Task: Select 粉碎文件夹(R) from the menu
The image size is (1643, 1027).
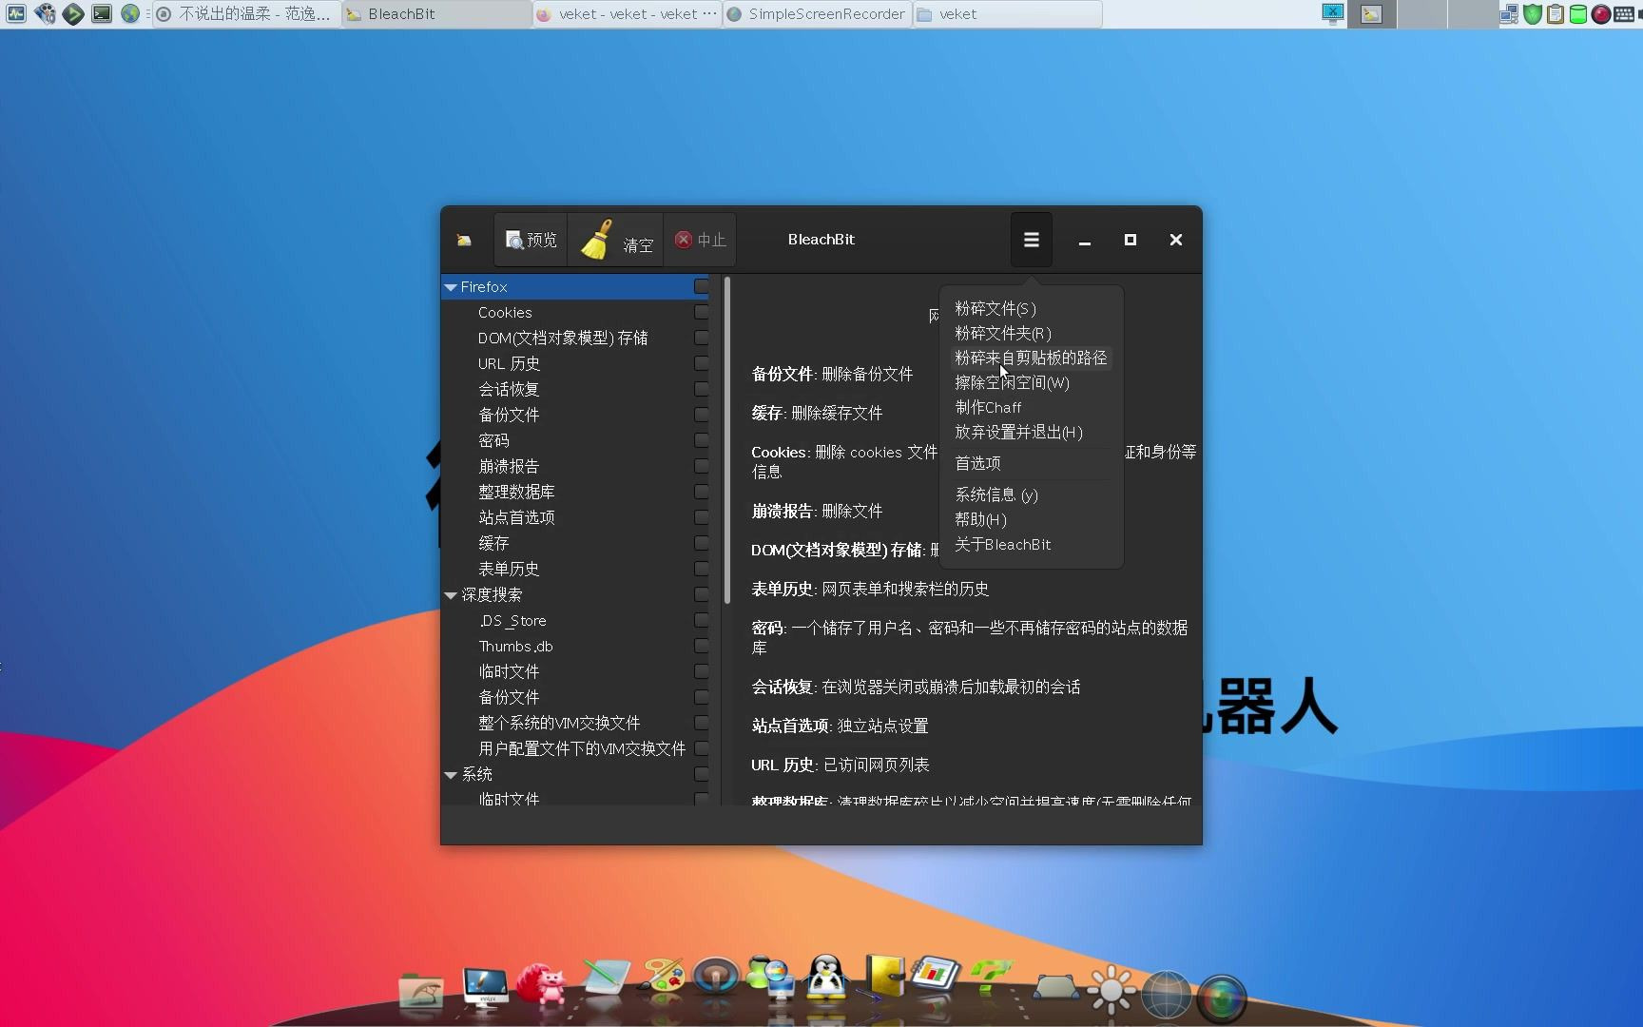Action: pos(1031,333)
